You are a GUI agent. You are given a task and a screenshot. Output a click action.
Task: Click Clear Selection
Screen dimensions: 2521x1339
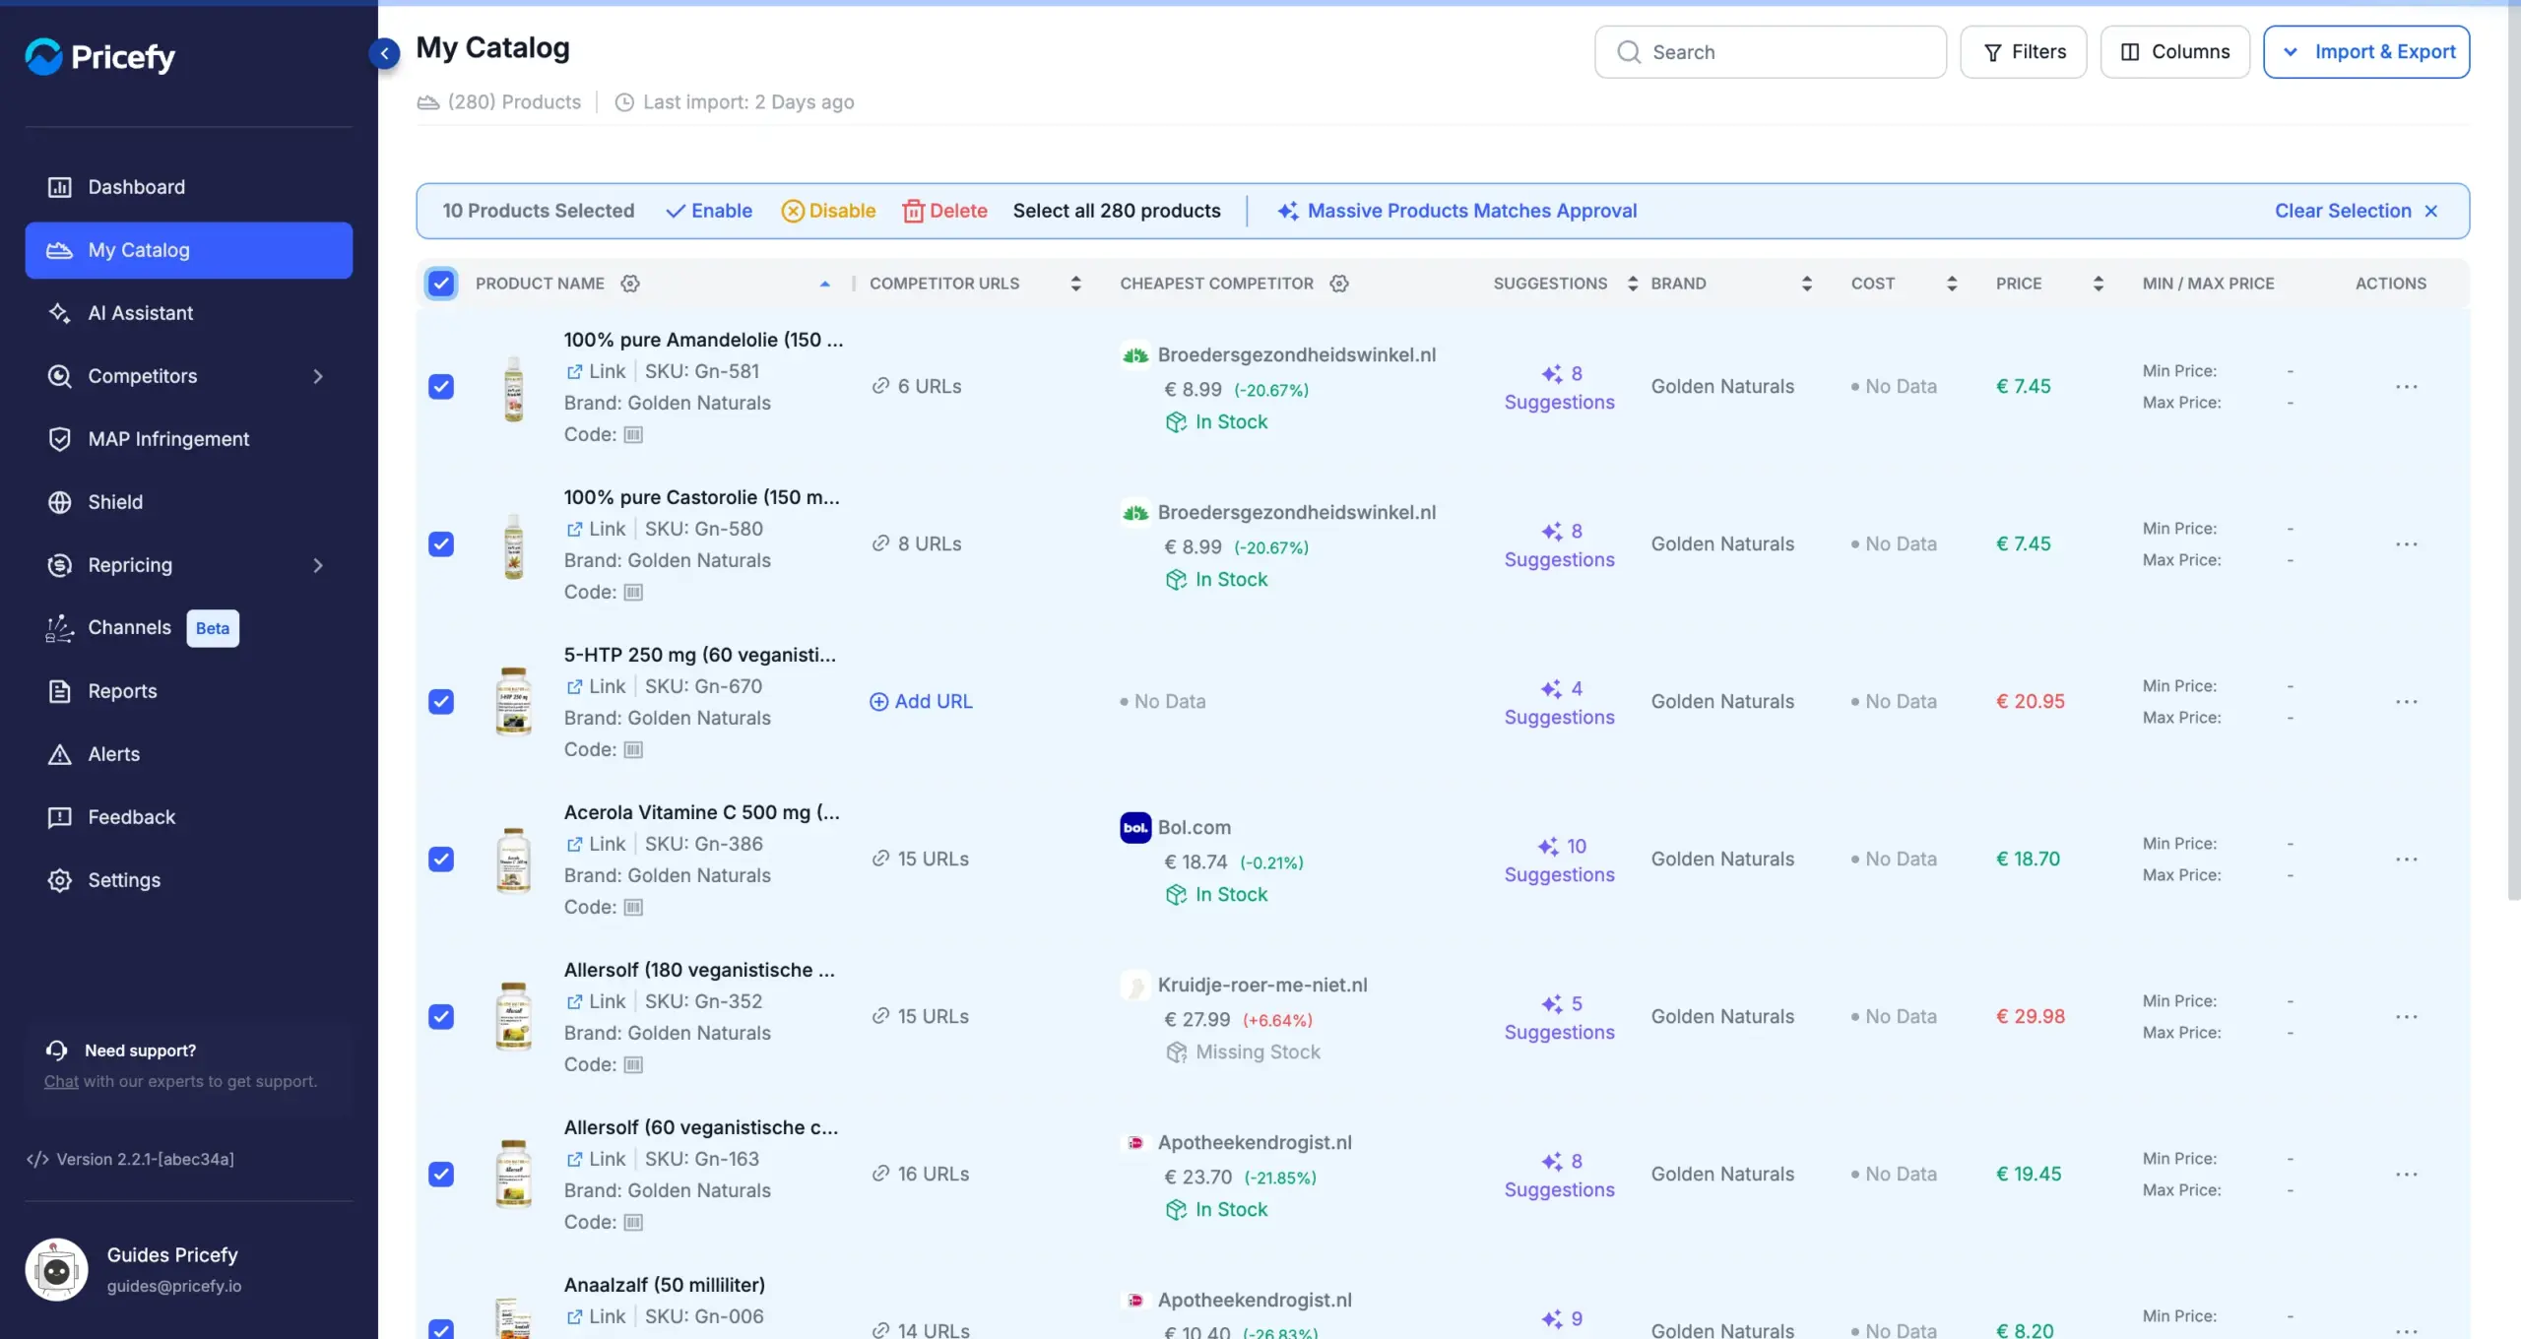coord(2357,211)
